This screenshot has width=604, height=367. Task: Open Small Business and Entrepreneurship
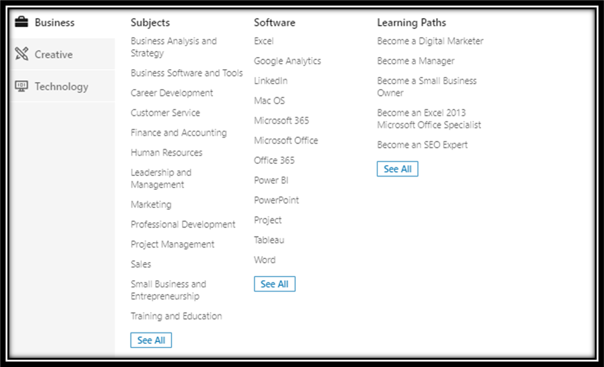169,291
